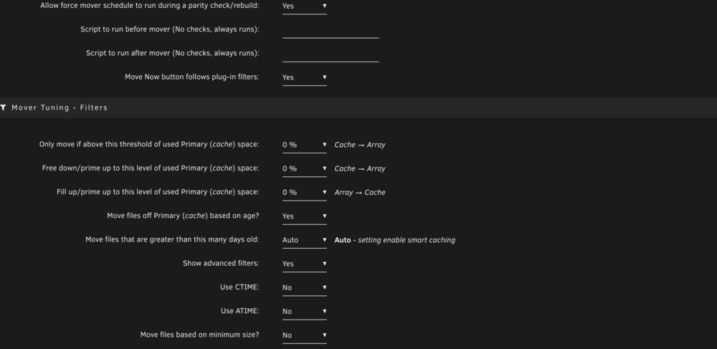Click the label Show advanced filters

tap(221, 264)
